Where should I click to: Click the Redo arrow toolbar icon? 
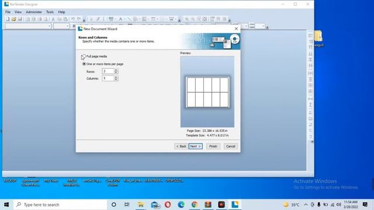point(79,19)
